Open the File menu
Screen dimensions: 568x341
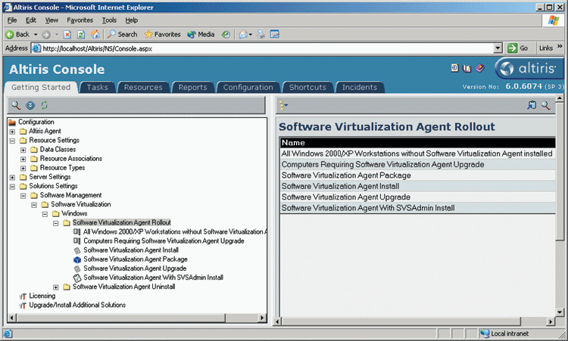click(x=12, y=20)
